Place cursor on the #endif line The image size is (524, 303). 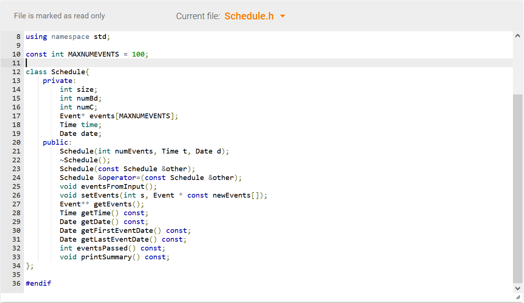pyautogui.click(x=38, y=283)
